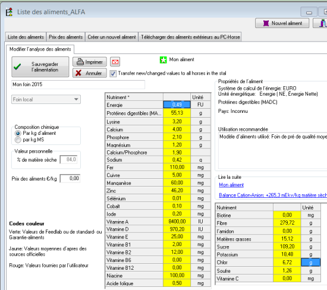Select the Manganèse value 60,00
Screen dimensions: 327x290
click(x=177, y=182)
